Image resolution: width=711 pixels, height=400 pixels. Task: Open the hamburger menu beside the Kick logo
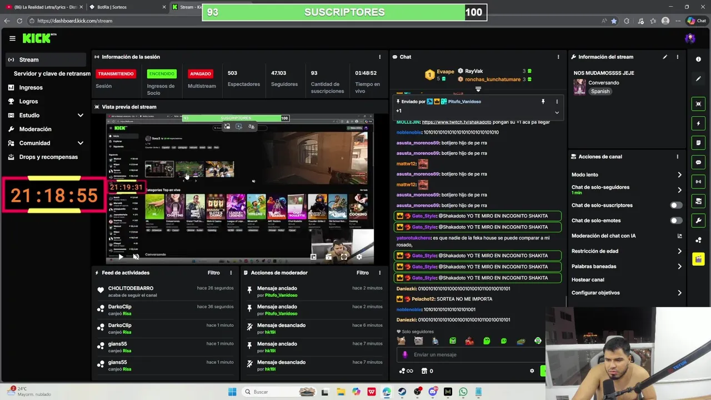tap(12, 38)
